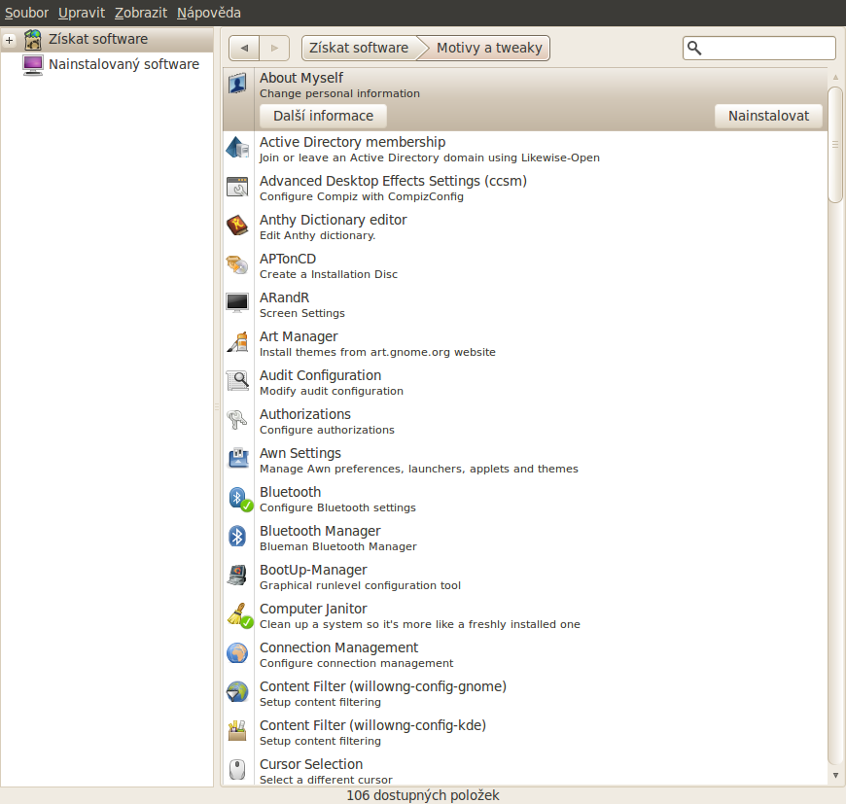Click the scrollbar down arrow
846x804 pixels.
click(x=835, y=776)
